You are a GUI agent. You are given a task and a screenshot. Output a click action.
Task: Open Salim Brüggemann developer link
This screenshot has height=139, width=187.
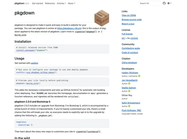point(131,103)
